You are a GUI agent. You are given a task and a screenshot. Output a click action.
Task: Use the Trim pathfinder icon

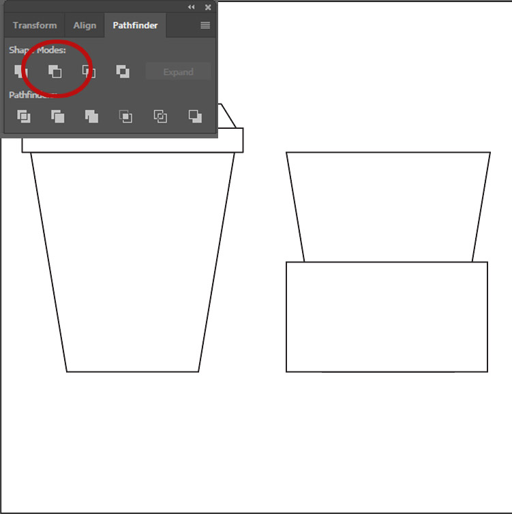58,117
